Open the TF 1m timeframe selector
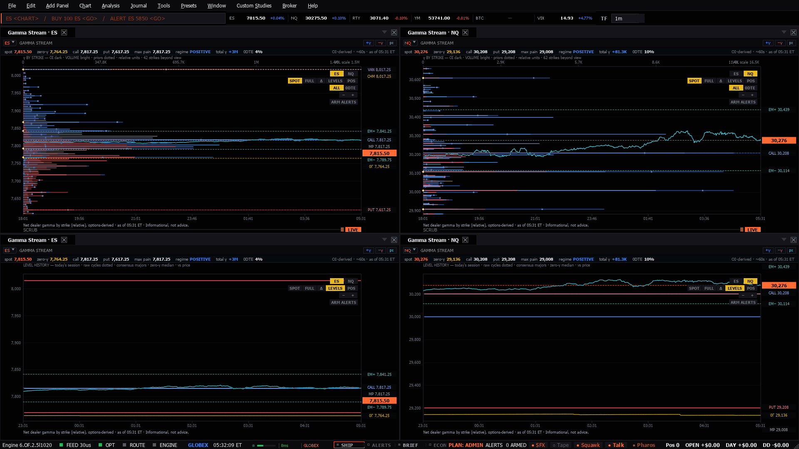Image resolution: width=799 pixels, height=449 pixels. point(628,18)
